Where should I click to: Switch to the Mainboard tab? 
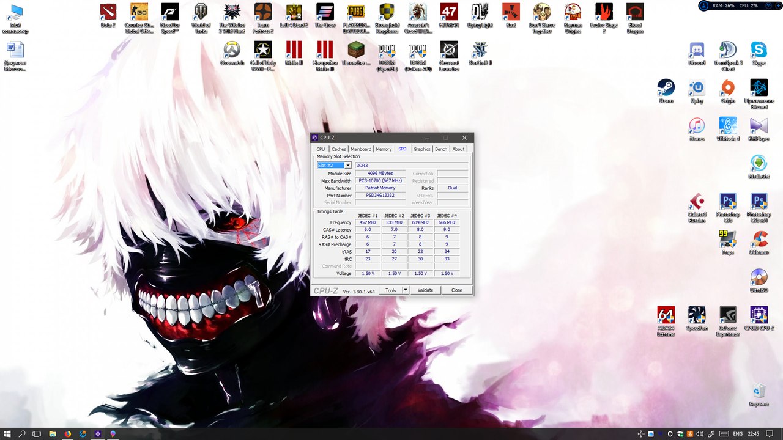pyautogui.click(x=361, y=149)
